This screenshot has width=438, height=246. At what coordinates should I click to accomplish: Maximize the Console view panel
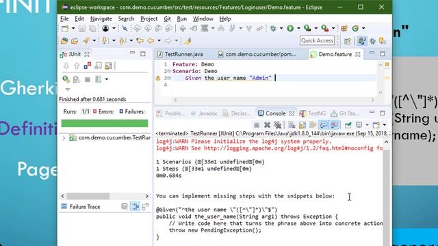383,113
